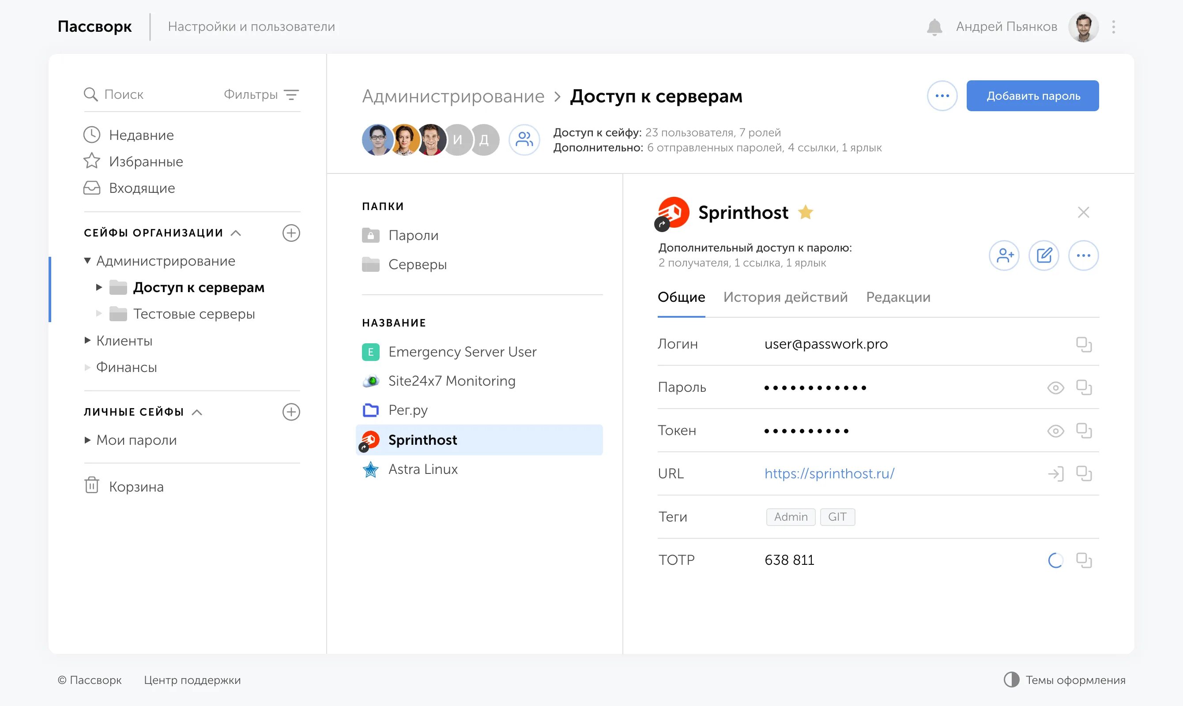Open Недавние recent items
Screen dimensions: 1183x706
point(128,135)
